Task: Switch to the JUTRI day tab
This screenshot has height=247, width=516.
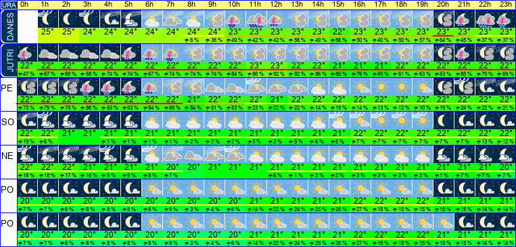Action: click(8, 60)
